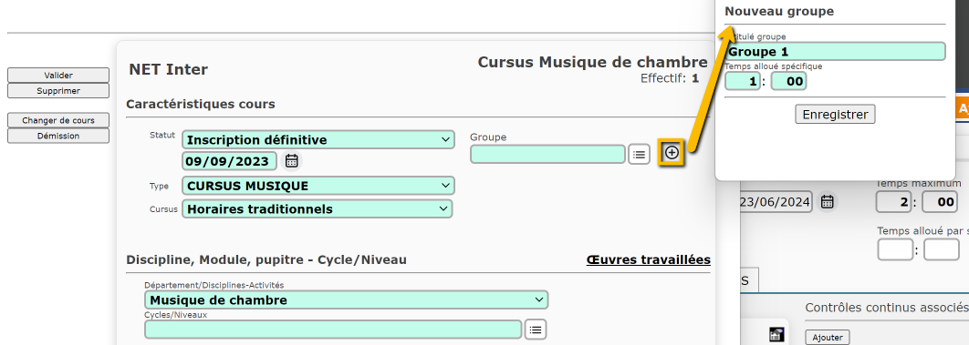The width and height of the screenshot is (969, 345).
Task: Focus the Intitulé groupe field Groupe 1
Action: 835,52
